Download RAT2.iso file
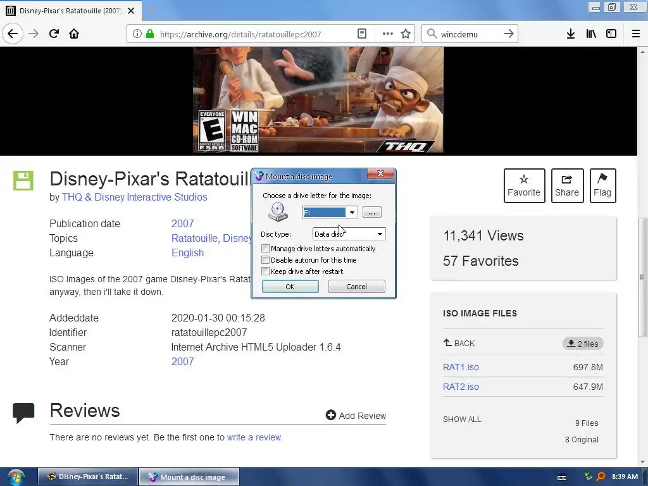Viewport: 648px width, 486px height. coord(461,387)
